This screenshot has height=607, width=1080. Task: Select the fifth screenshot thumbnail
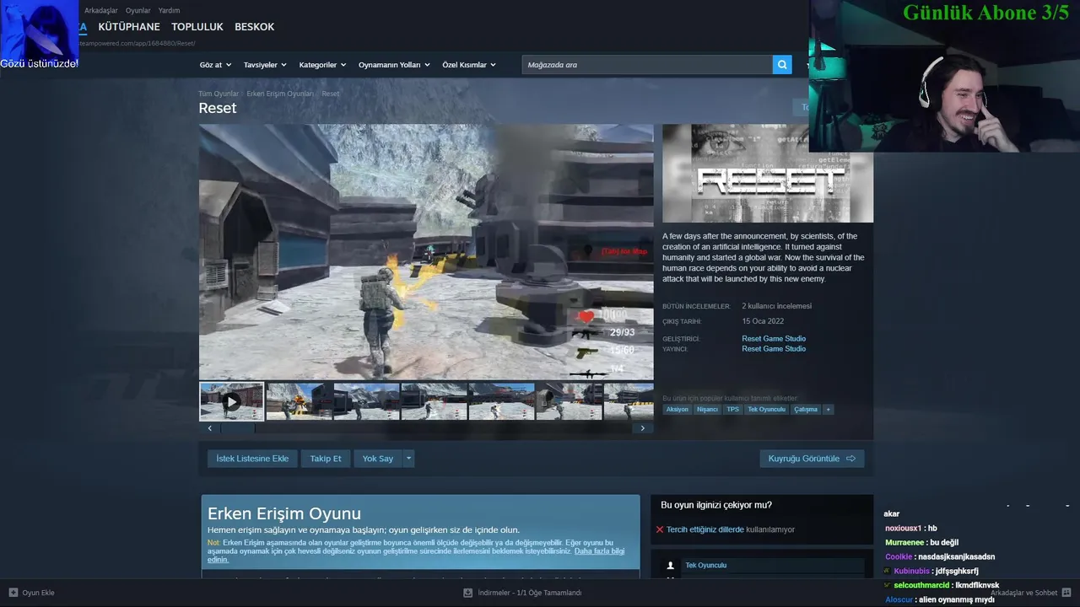tap(501, 402)
